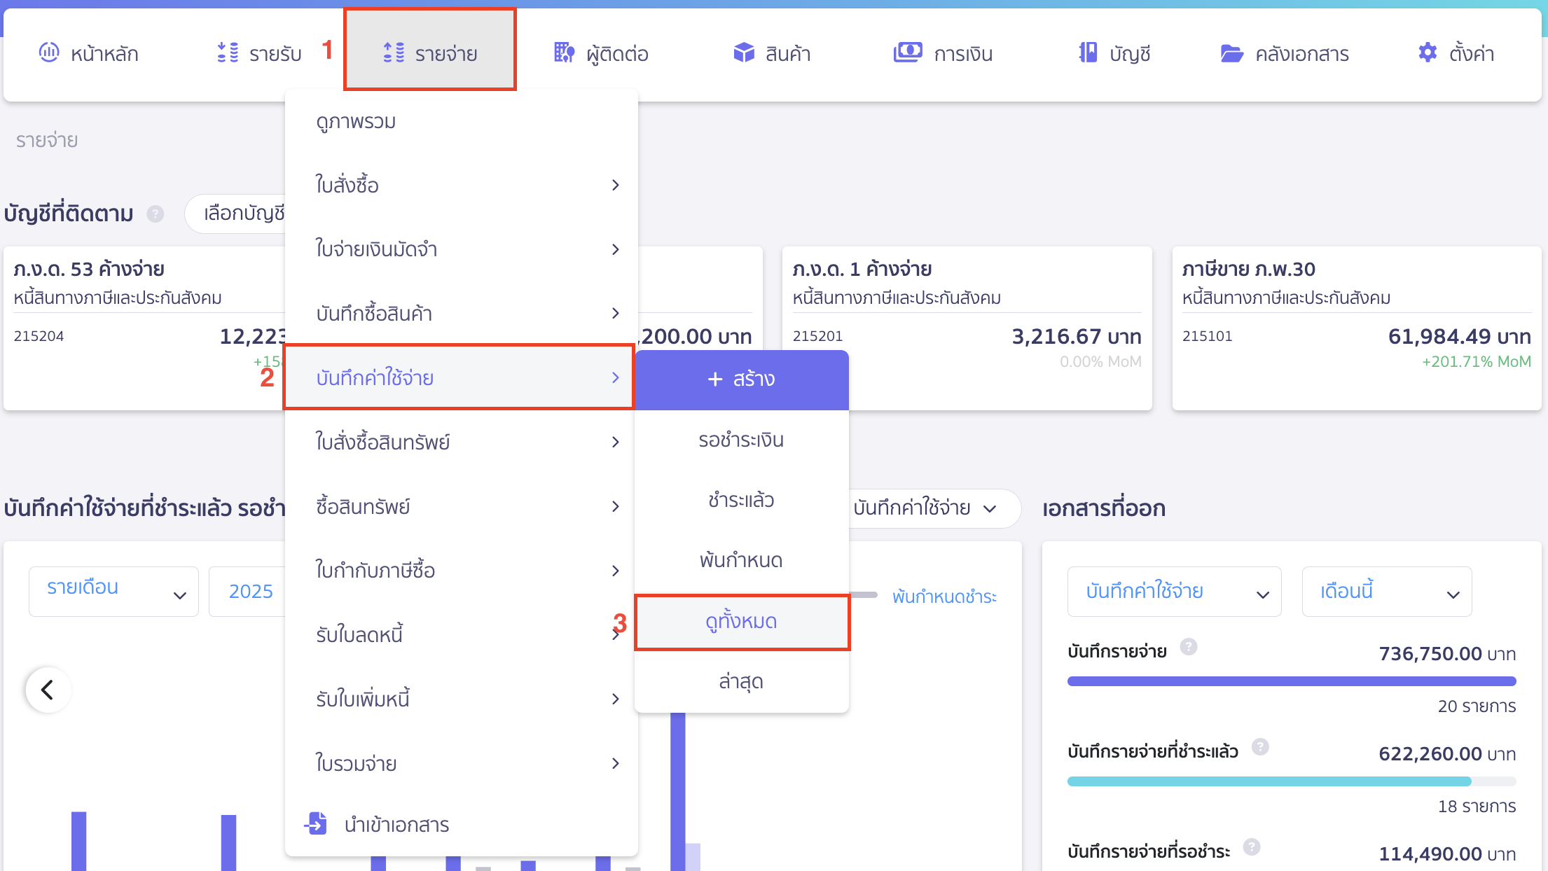Expand the ใบสั่งซื้อ submenu
1548x871 pixels.
pos(461,185)
